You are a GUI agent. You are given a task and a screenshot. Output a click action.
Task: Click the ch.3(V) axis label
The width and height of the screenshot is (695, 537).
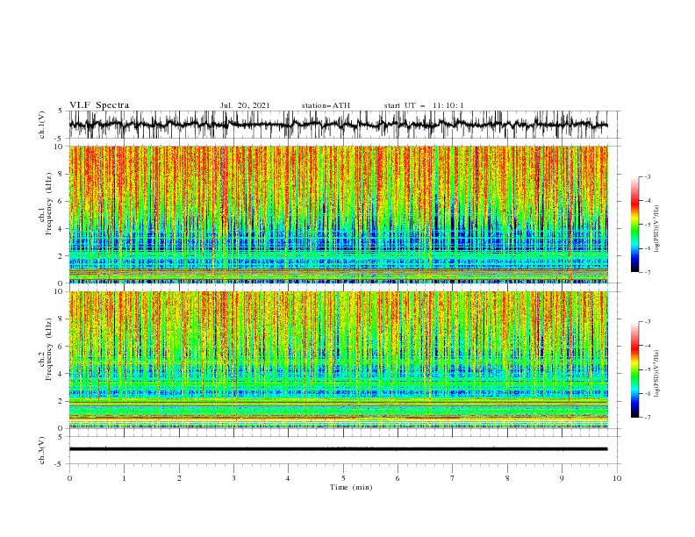click(42, 450)
